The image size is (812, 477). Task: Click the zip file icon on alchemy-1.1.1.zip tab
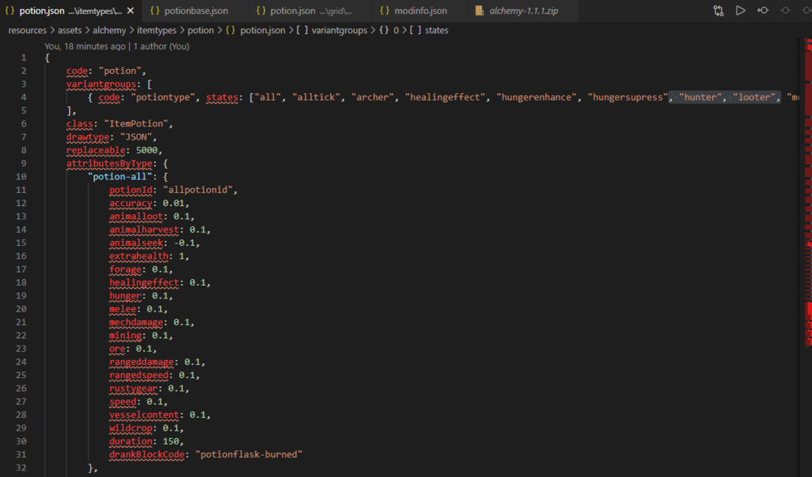pyautogui.click(x=480, y=11)
